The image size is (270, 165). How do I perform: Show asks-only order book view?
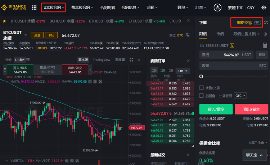[x=171, y=71]
